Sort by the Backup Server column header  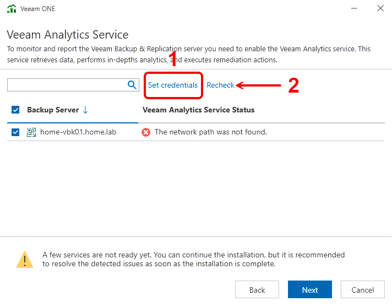[53, 110]
